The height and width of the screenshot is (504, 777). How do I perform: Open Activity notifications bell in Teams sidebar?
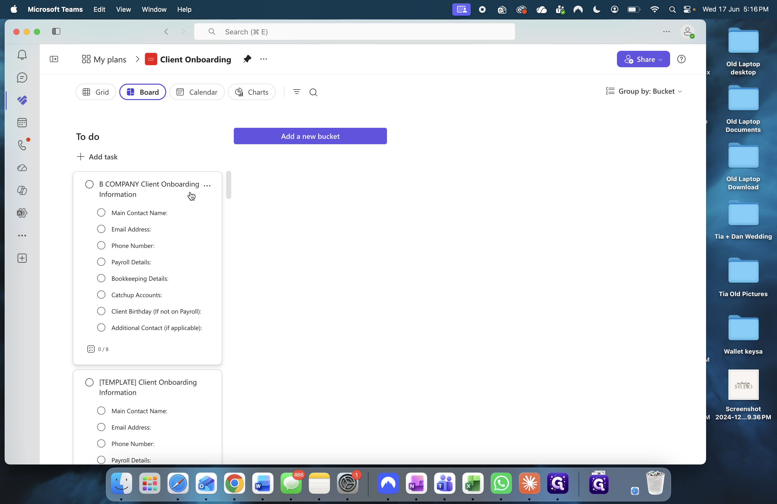point(22,55)
